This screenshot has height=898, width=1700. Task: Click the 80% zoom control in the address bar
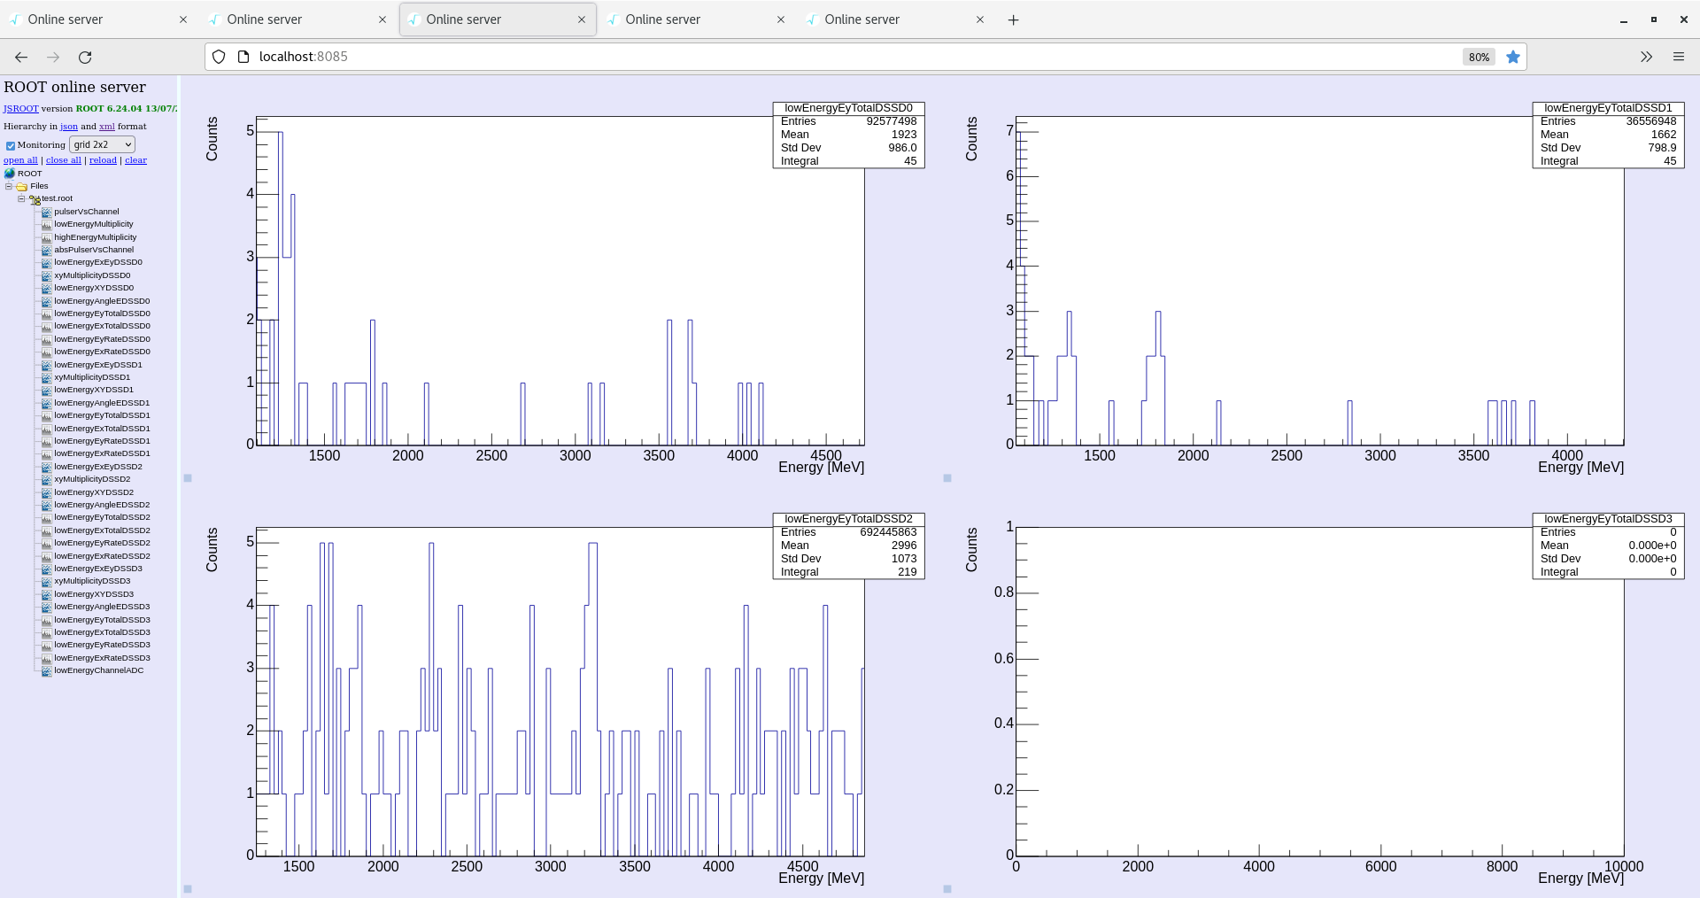(x=1477, y=57)
